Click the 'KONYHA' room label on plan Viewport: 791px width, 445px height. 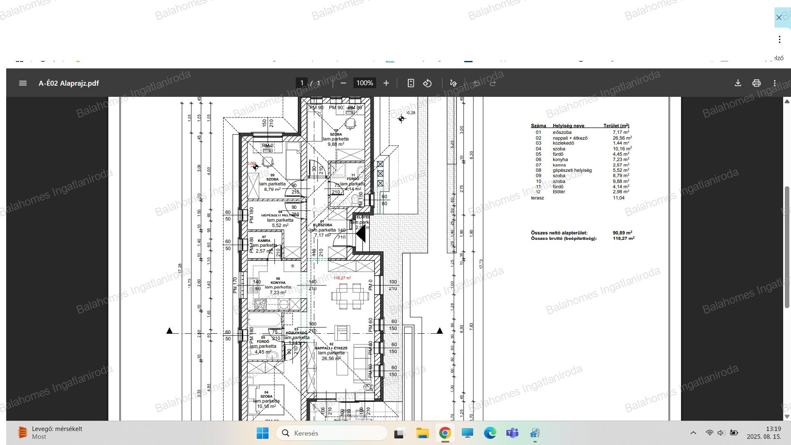[x=278, y=283]
